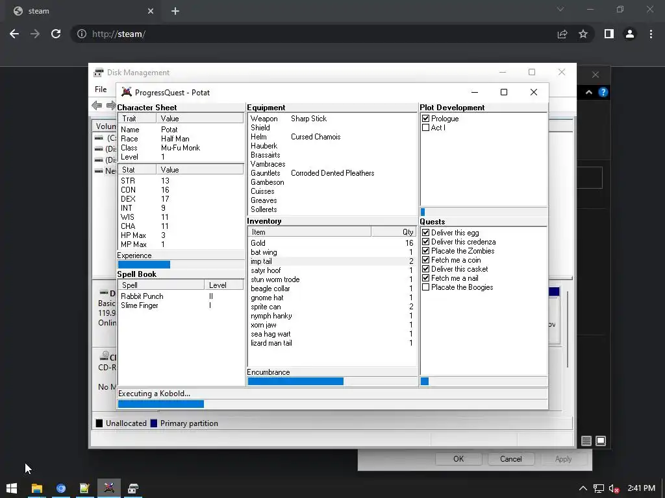
Task: Close the steam browser tab
Action: pyautogui.click(x=151, y=11)
